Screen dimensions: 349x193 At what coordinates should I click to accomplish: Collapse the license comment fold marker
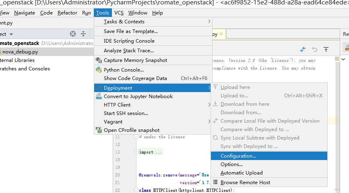136,137
